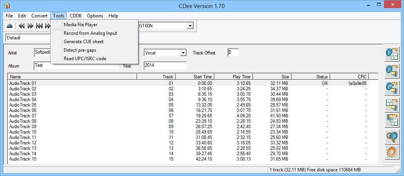Sort by the Size column header
Screen dimensions: 404x176
(272, 77)
